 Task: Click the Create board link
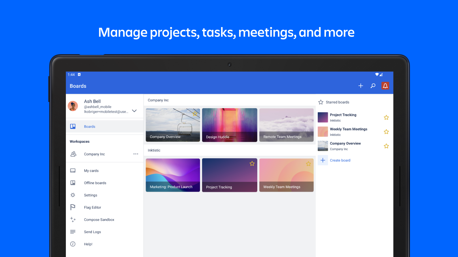point(340,160)
